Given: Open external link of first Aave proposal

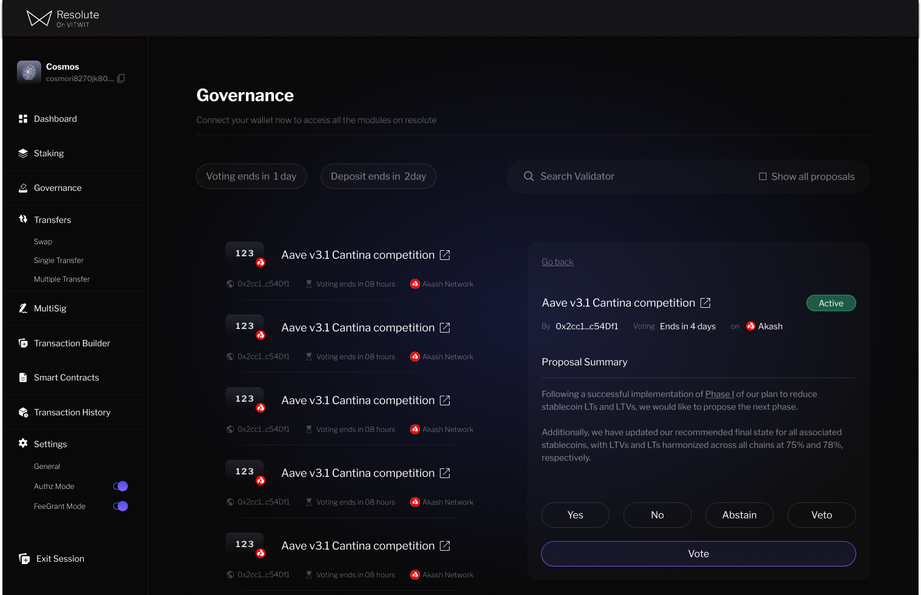Looking at the screenshot, I should click(x=445, y=255).
